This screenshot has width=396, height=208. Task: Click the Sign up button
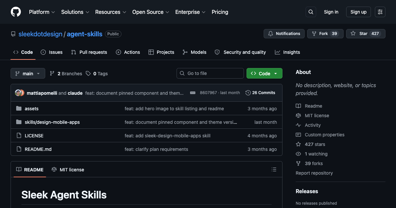[358, 12]
